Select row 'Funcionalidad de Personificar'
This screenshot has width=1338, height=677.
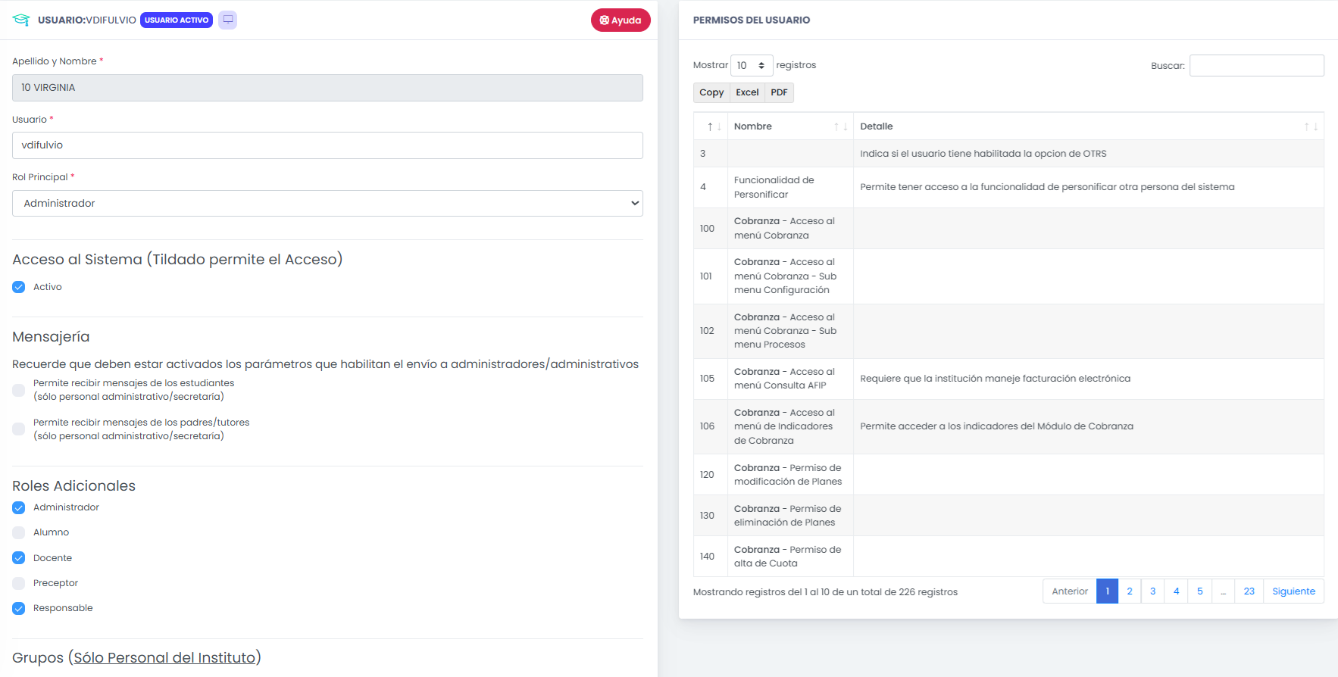[1008, 188]
